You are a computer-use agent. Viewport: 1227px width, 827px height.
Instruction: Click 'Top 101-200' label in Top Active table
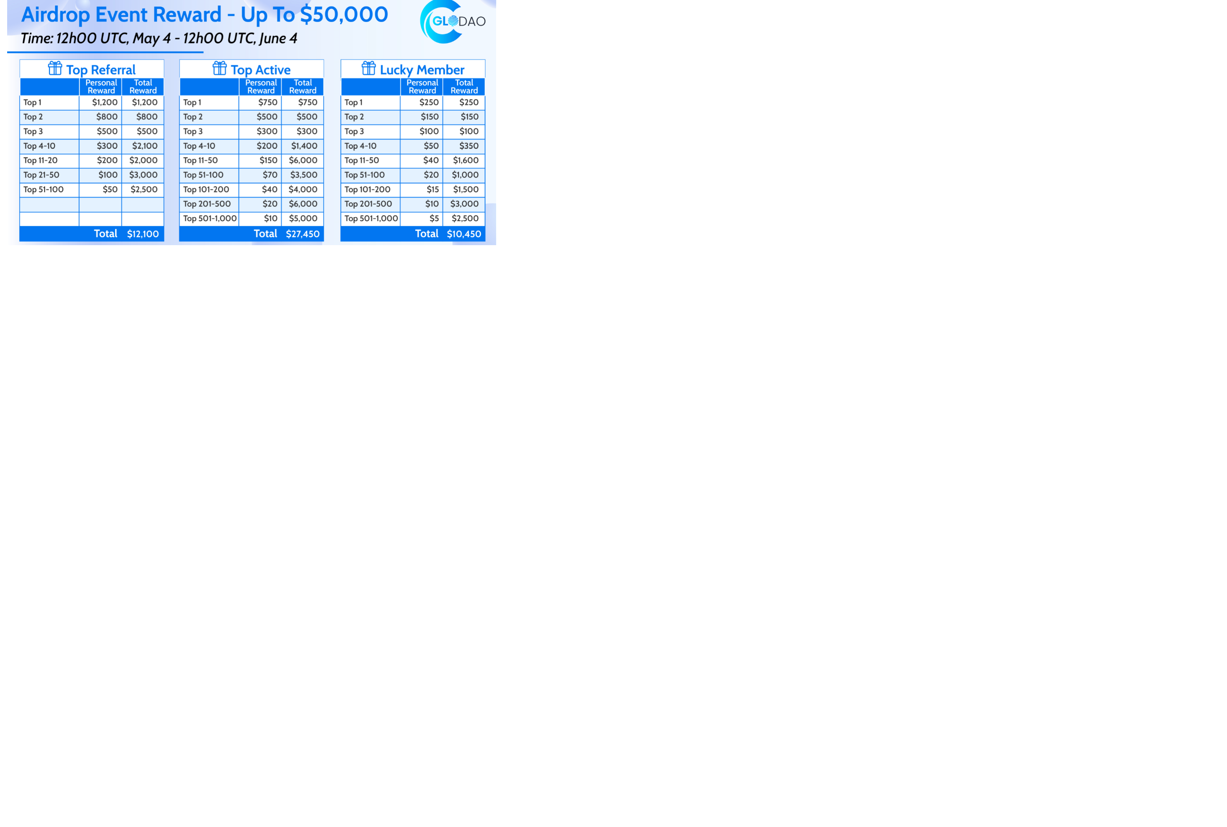[x=206, y=189]
